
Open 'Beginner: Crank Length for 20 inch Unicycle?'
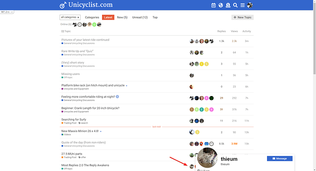(90, 108)
